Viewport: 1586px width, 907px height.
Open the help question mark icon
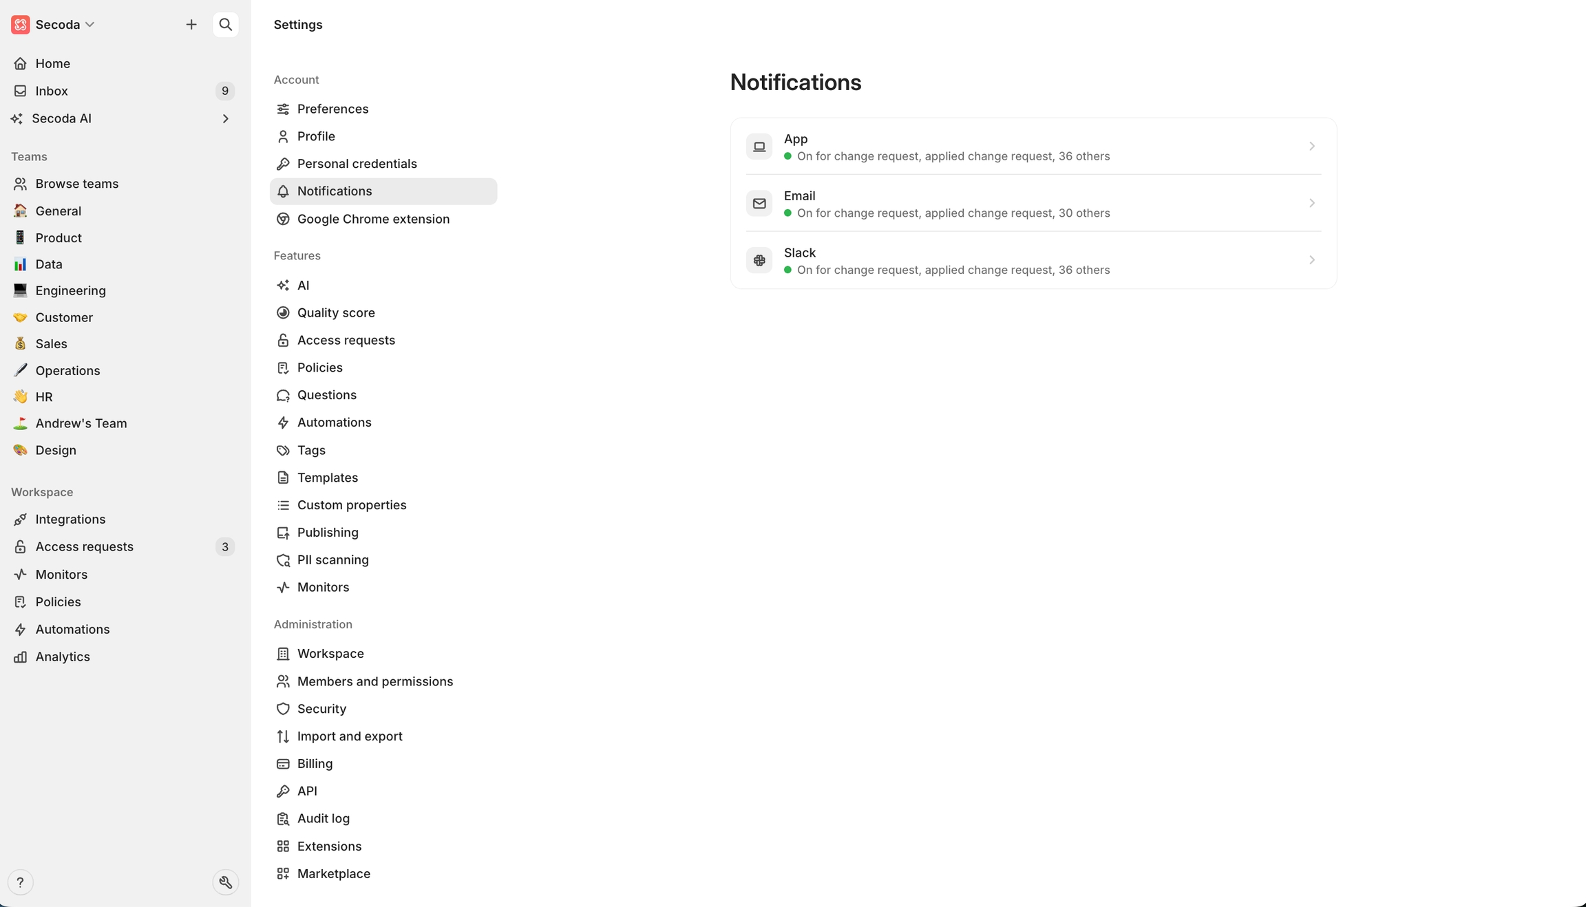[x=20, y=882]
